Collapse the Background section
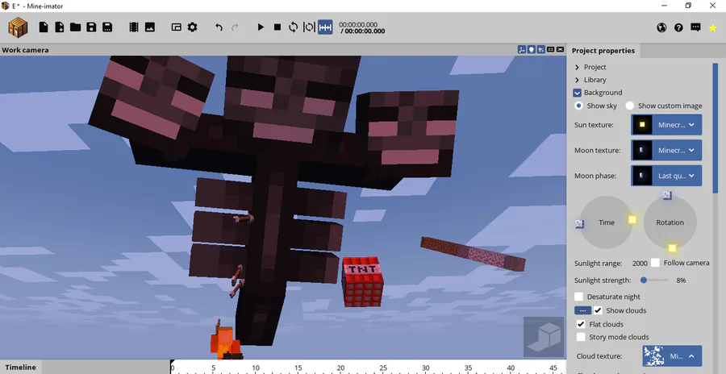 577,93
